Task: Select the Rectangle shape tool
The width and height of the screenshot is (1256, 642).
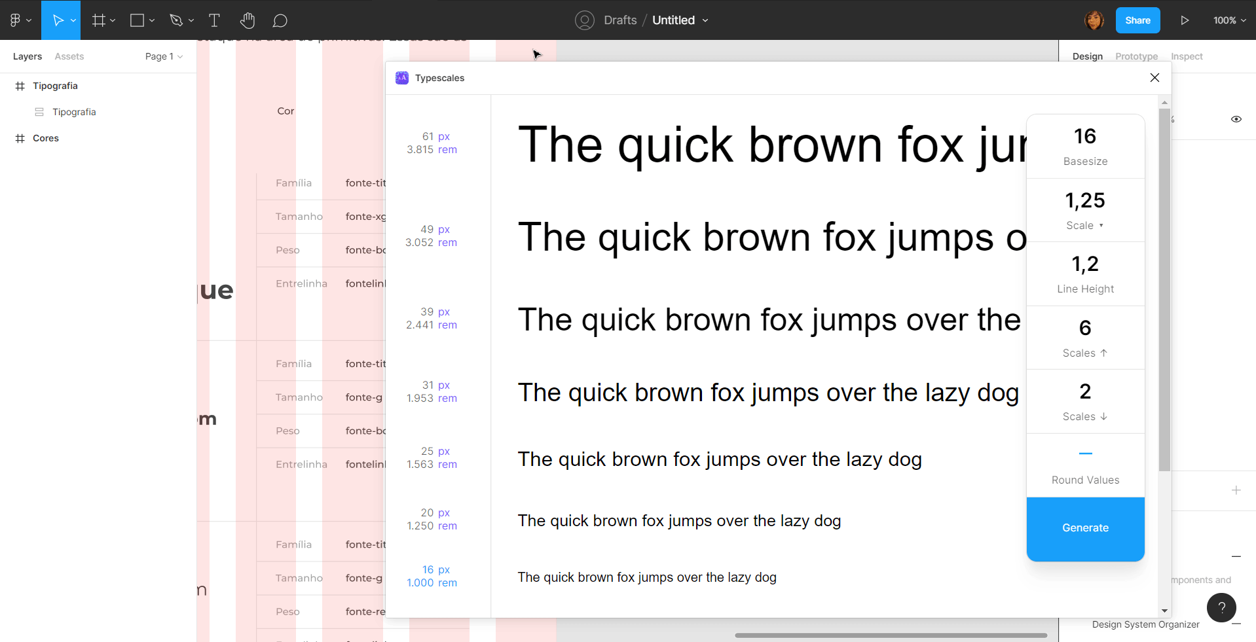Action: coord(137,20)
